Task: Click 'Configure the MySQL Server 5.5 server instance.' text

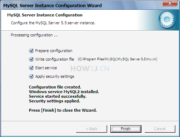Action: 53,23
